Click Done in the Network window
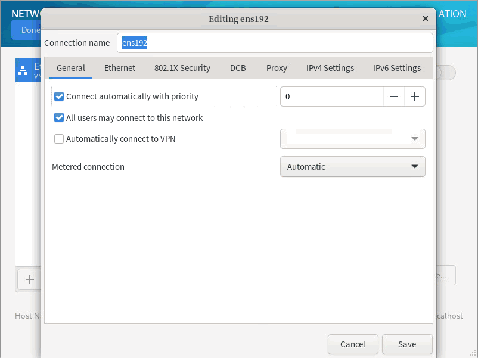478x358 pixels. 27,30
